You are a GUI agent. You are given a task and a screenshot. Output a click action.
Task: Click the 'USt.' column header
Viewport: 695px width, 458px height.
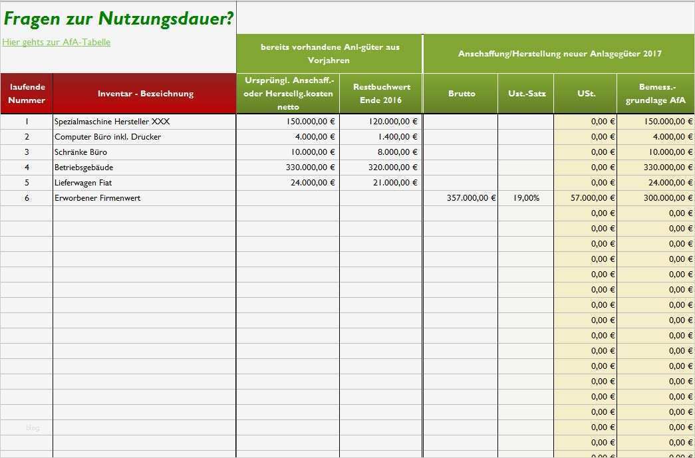585,94
